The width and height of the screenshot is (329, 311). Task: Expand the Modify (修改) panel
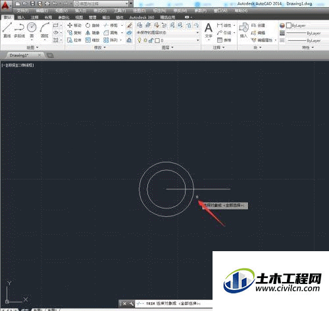click(x=100, y=47)
